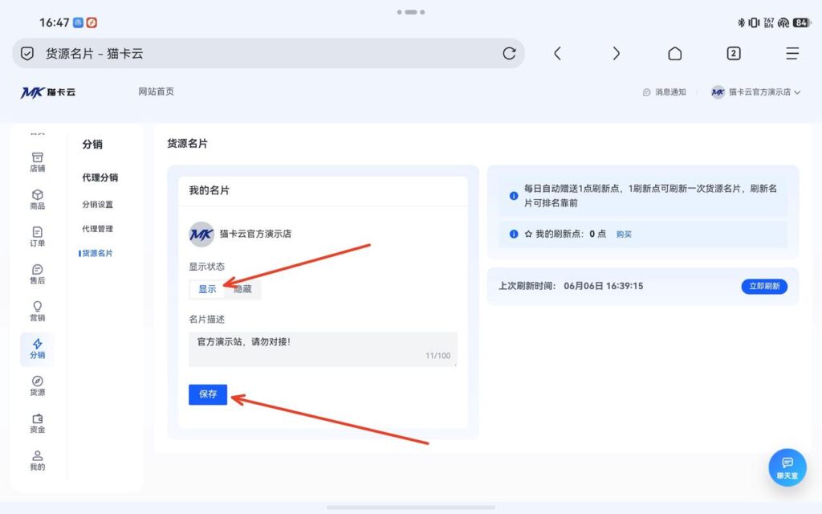
Task: Set display status to 显示
Action: pos(207,289)
